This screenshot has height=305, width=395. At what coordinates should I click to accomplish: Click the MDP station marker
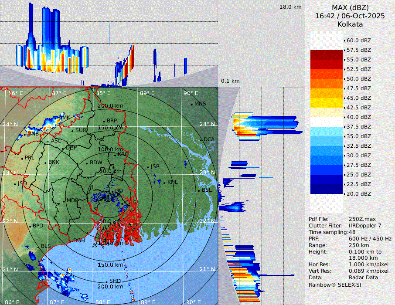tap(64, 201)
